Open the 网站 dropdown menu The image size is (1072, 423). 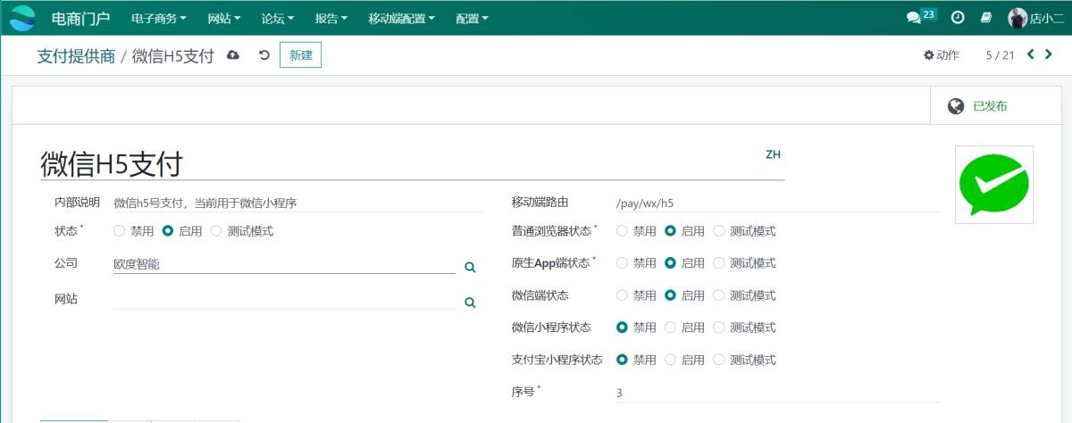(x=224, y=17)
